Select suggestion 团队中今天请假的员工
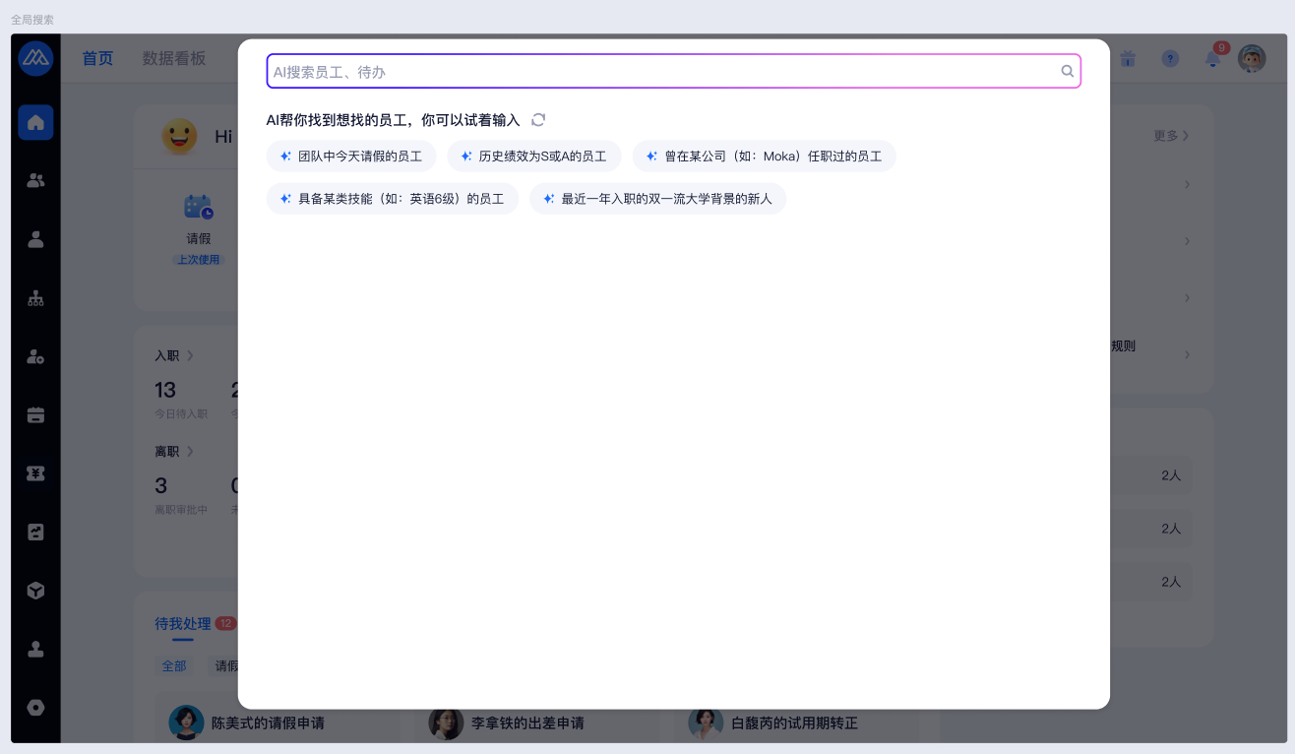 tap(351, 157)
